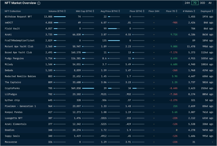The width and height of the screenshot is (217, 146).
Task: Select Pixelmon - Generation 1 collection name
Action: 20,106
